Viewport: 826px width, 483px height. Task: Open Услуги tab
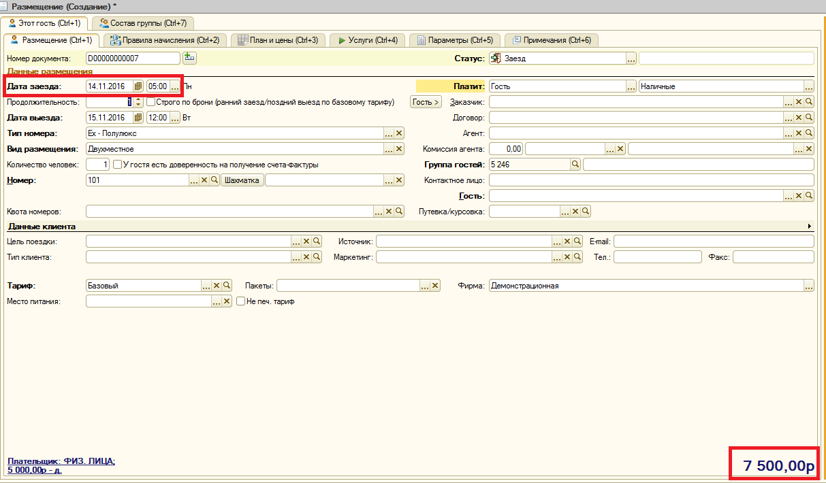368,40
